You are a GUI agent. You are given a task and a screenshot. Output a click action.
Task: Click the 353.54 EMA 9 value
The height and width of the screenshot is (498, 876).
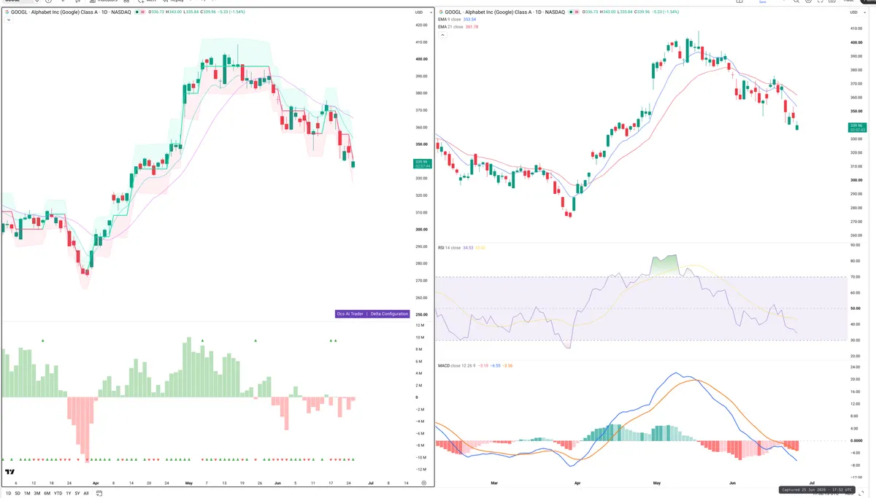(469, 20)
